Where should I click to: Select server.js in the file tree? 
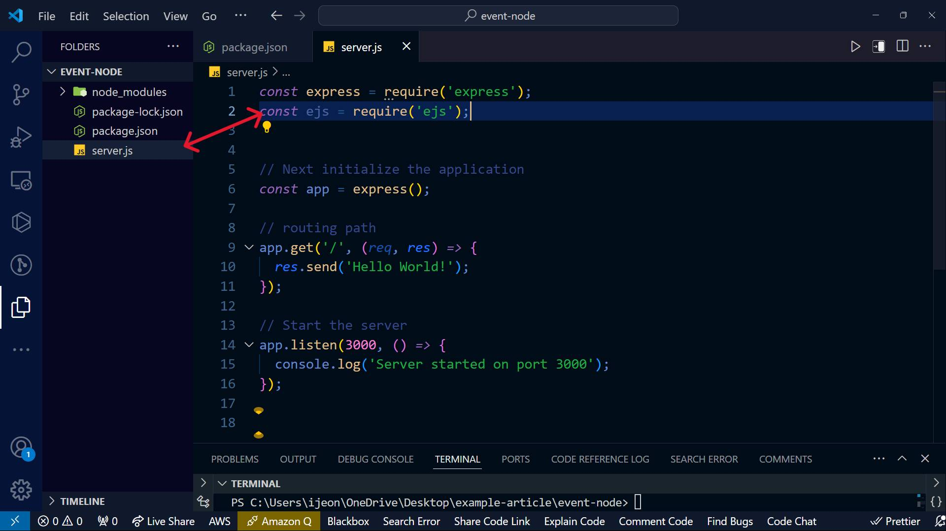click(118, 151)
